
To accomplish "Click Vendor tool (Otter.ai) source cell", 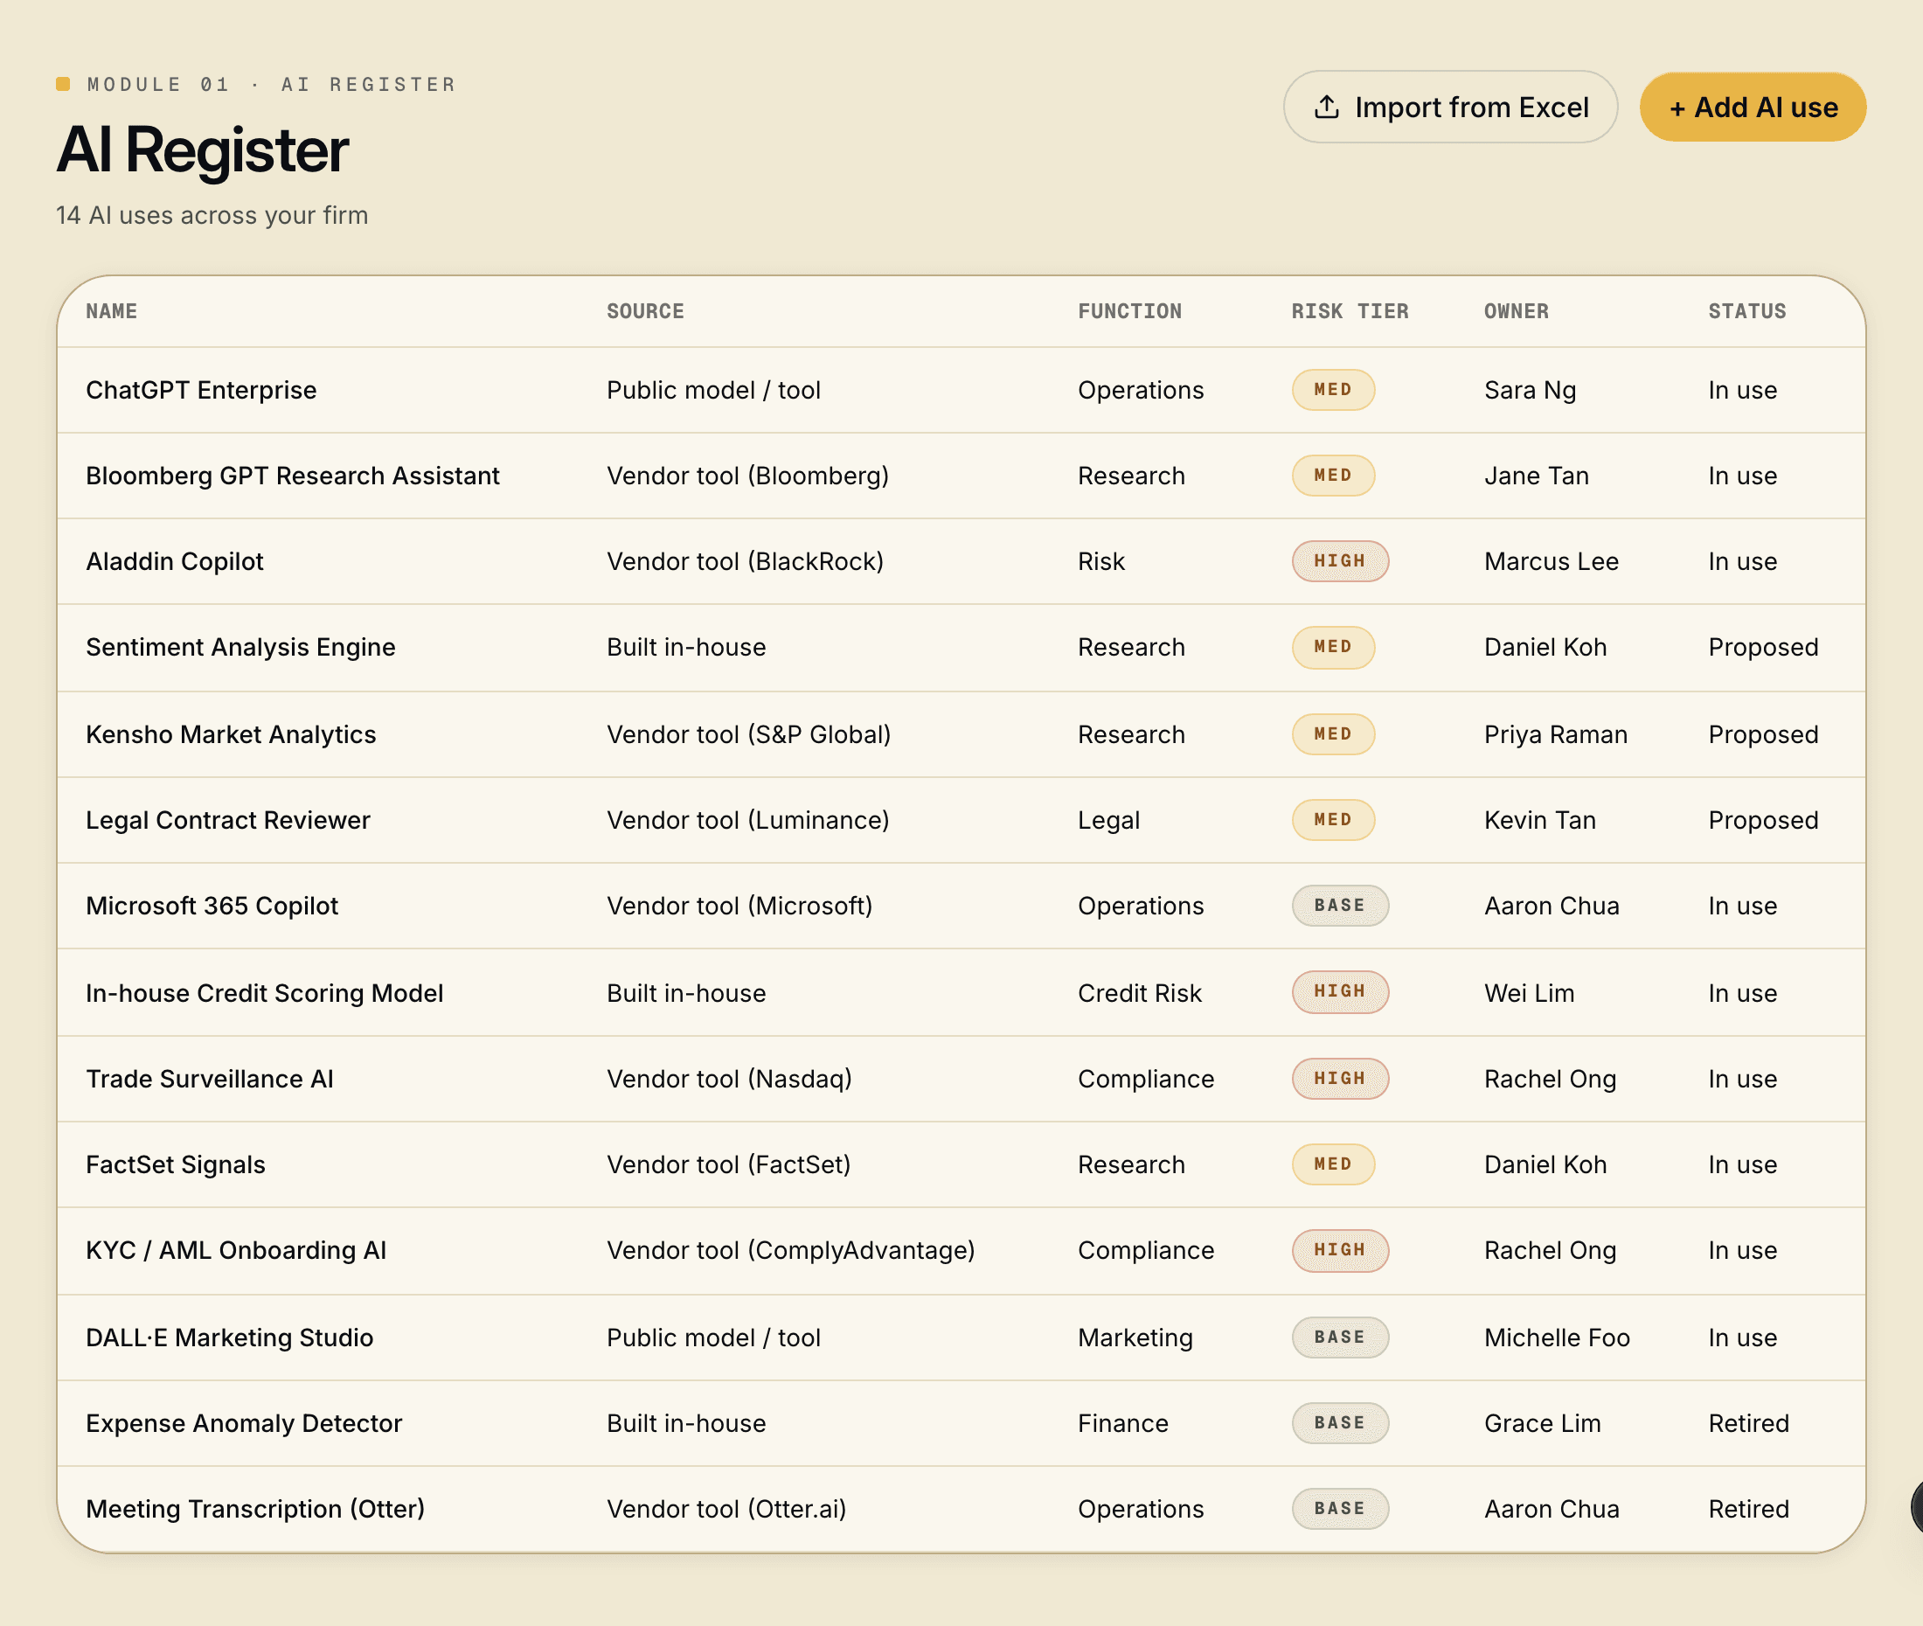I will [x=726, y=1509].
